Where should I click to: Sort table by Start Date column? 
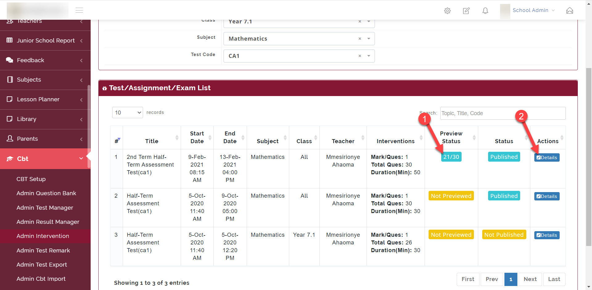197,138
